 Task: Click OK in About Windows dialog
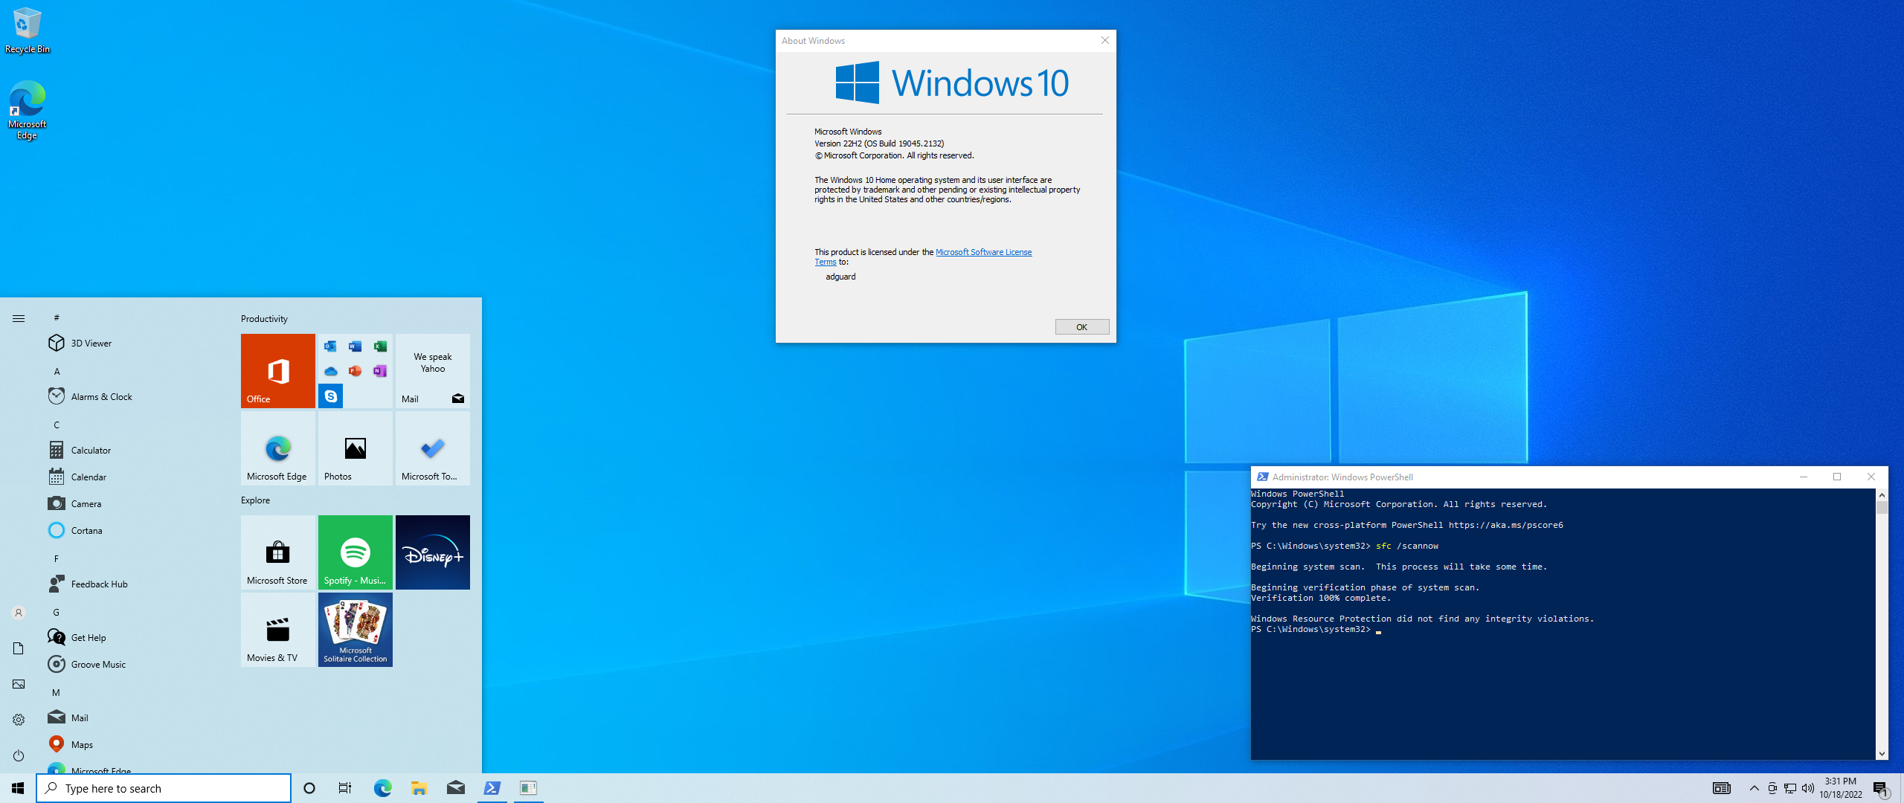click(1081, 326)
